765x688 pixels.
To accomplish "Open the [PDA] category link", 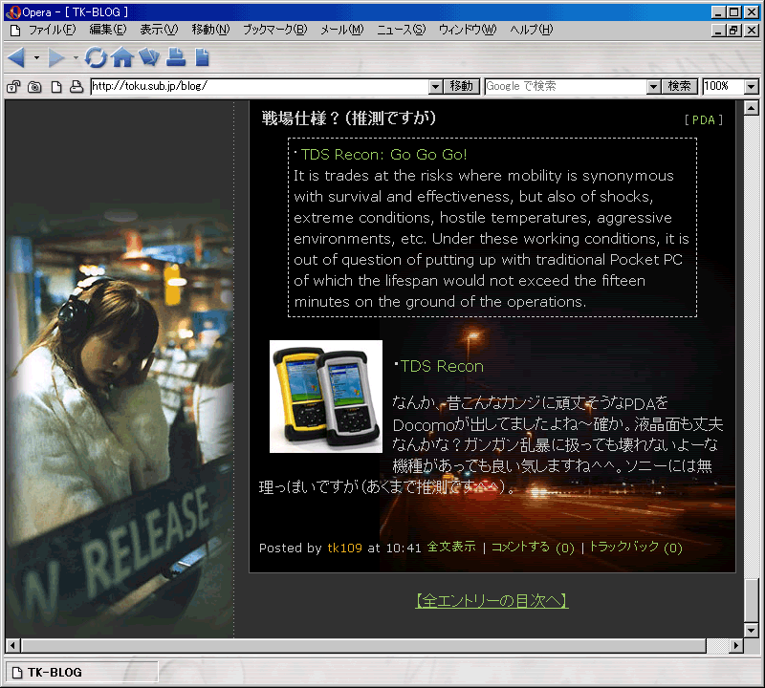I will (x=703, y=120).
